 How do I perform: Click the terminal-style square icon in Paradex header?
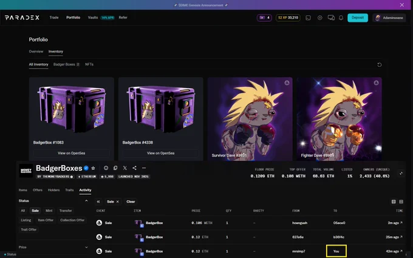pos(308,18)
